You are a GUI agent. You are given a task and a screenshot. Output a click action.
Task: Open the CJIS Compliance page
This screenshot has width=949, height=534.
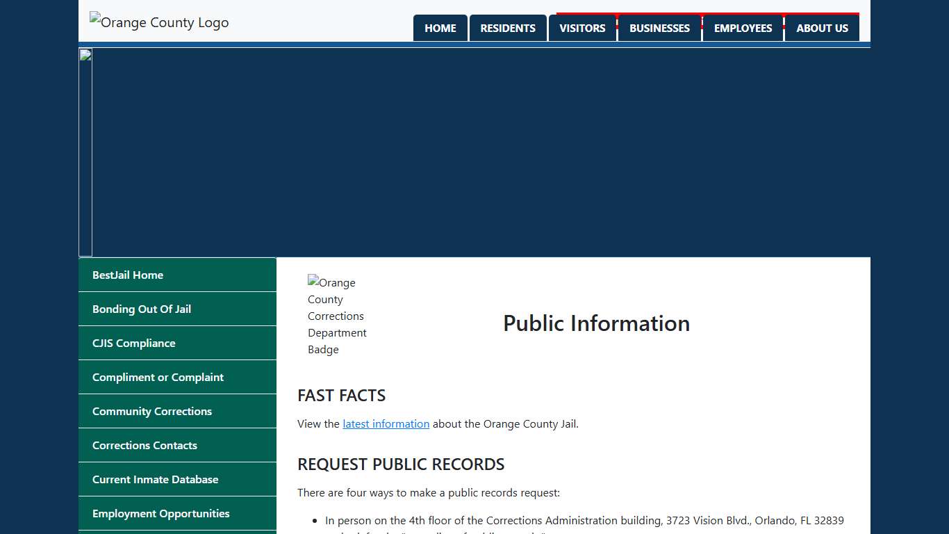(x=133, y=343)
